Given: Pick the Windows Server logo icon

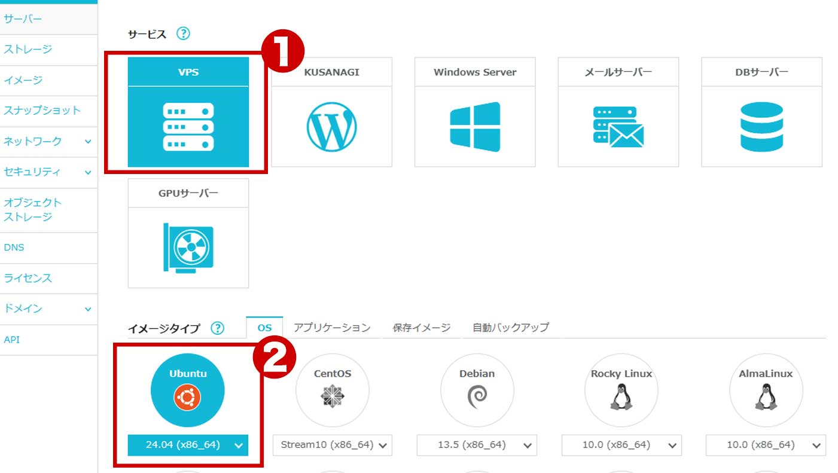Looking at the screenshot, I should coord(475,127).
